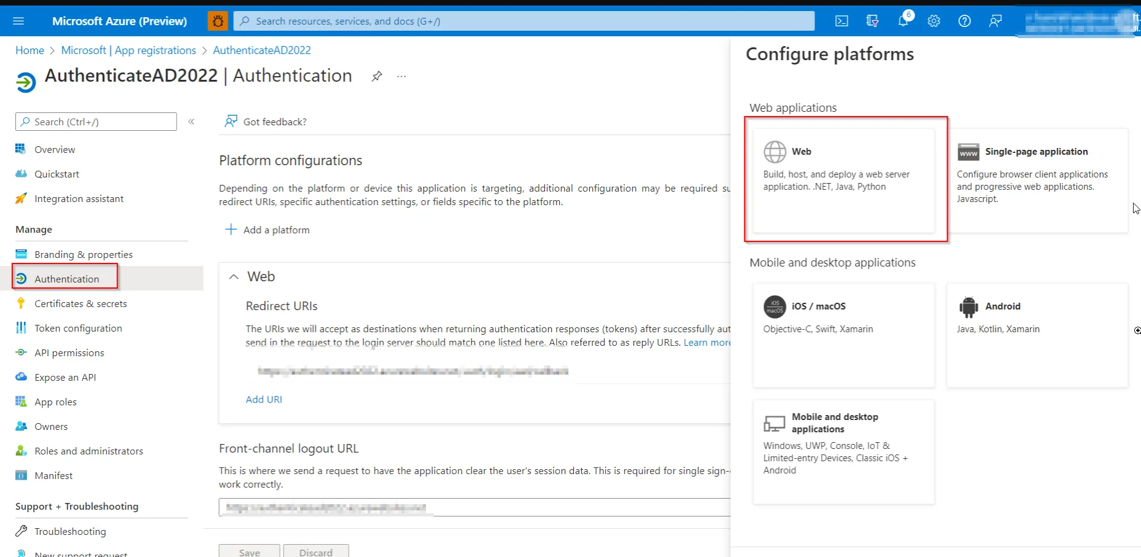1141x557 pixels.
Task: Click the Discard button
Action: pyautogui.click(x=315, y=551)
